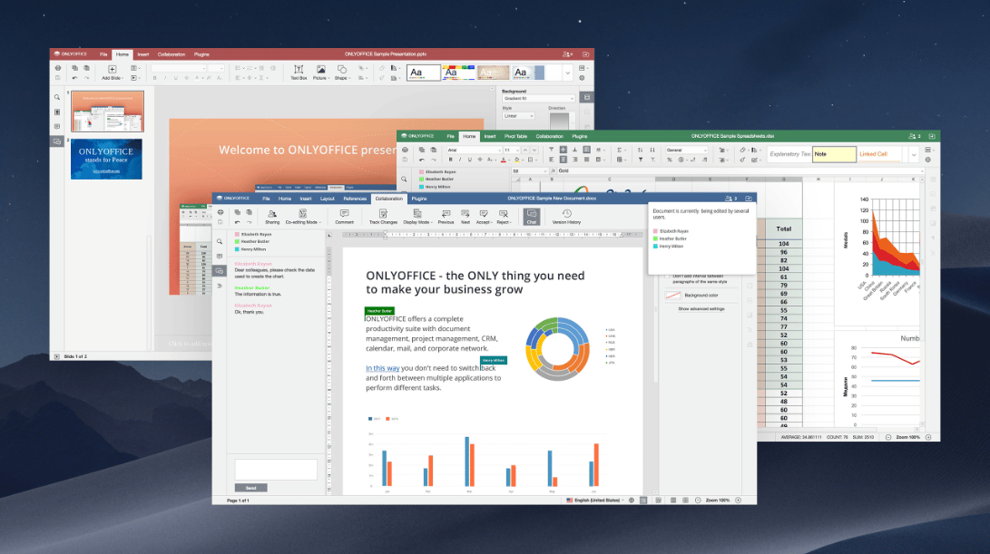The width and height of the screenshot is (990, 554).
Task: Click the chat message input field
Action: (x=276, y=470)
